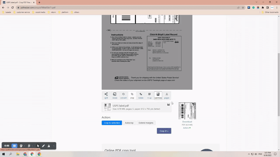Screen dimensions: 280x157
Task: Open the Extensions puzzle menu
Action: pyautogui.click(x=263, y=7)
